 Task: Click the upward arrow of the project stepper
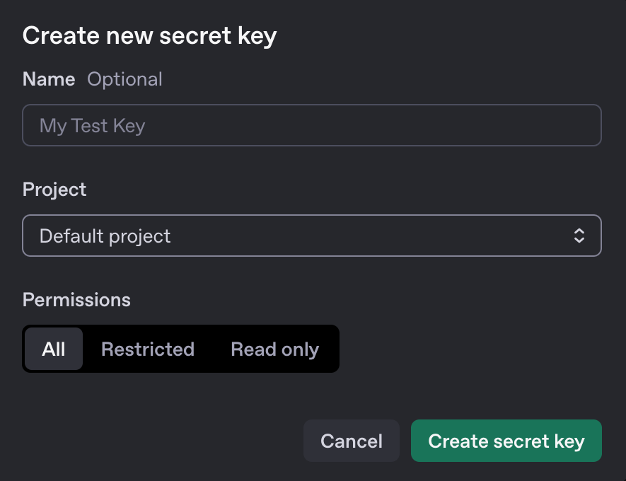point(579,231)
